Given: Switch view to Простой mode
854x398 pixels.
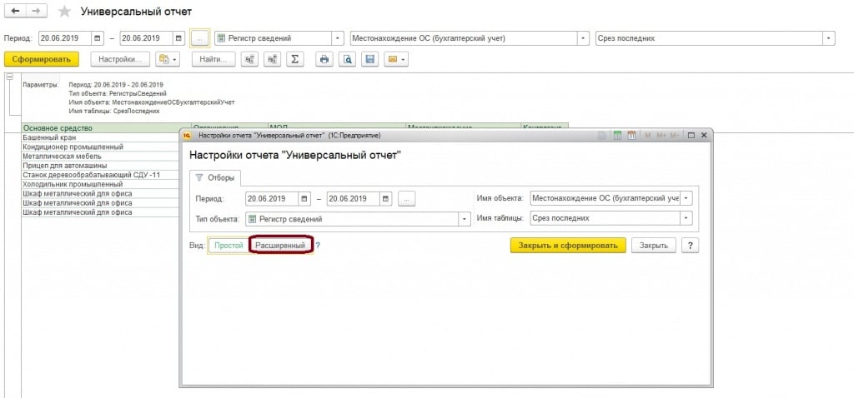Looking at the screenshot, I should [228, 245].
